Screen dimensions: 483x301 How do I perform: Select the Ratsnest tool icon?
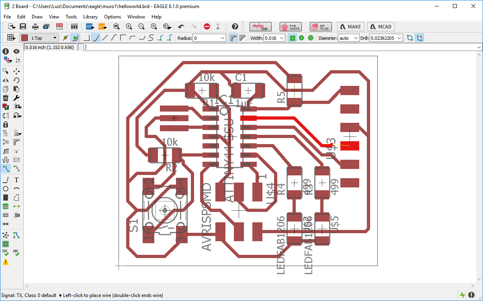(6, 235)
